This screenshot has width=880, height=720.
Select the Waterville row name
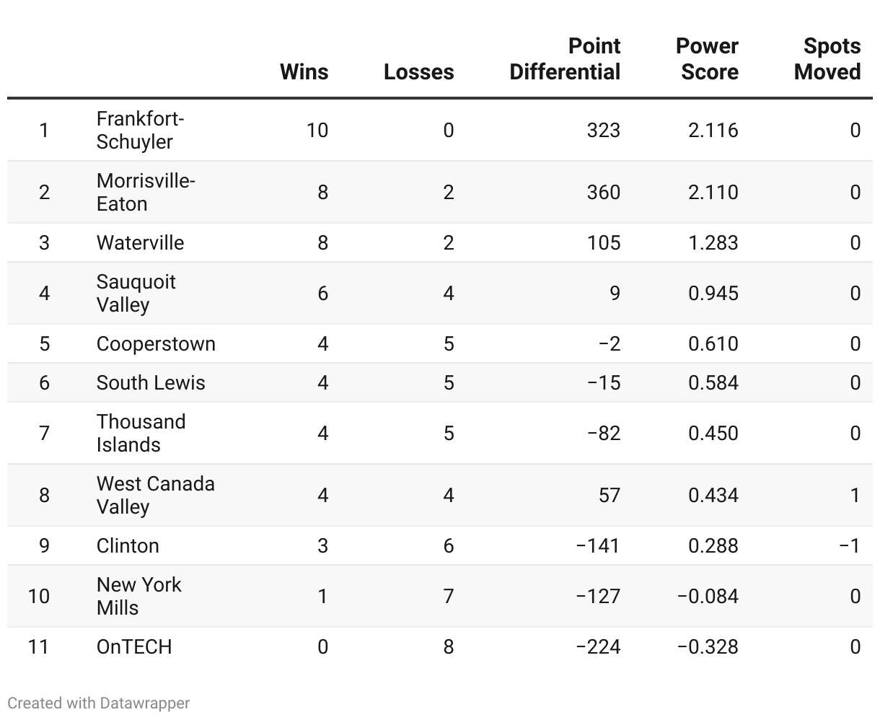click(x=140, y=242)
